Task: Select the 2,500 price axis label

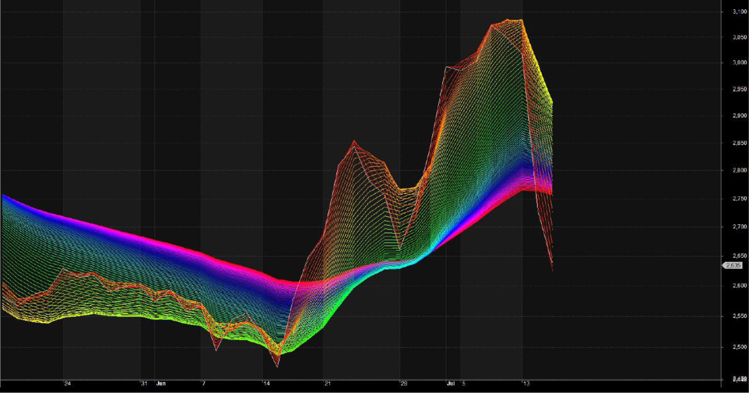Action: tap(739, 347)
